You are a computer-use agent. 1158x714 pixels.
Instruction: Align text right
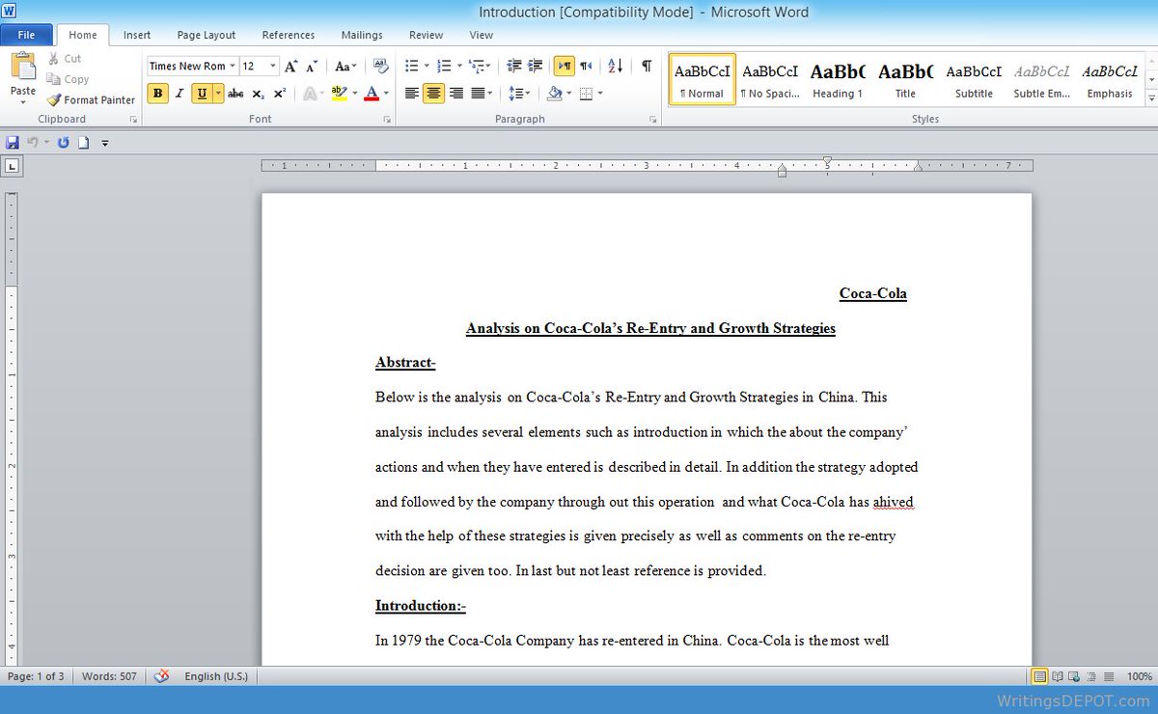point(456,94)
